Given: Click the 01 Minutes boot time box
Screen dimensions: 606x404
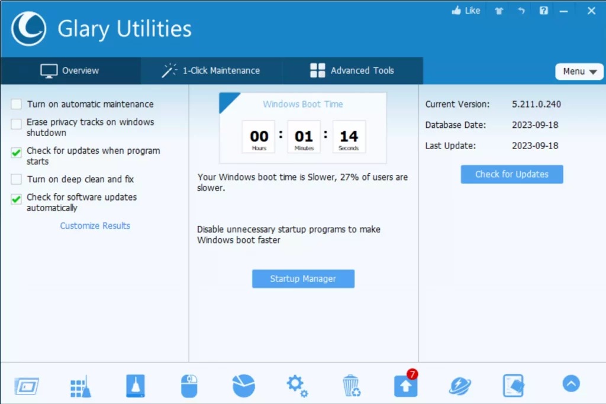Looking at the screenshot, I should pyautogui.click(x=304, y=137).
